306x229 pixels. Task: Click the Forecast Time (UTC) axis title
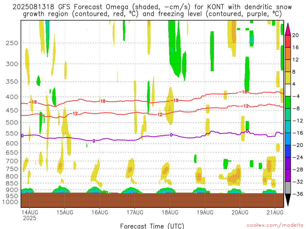point(152,226)
